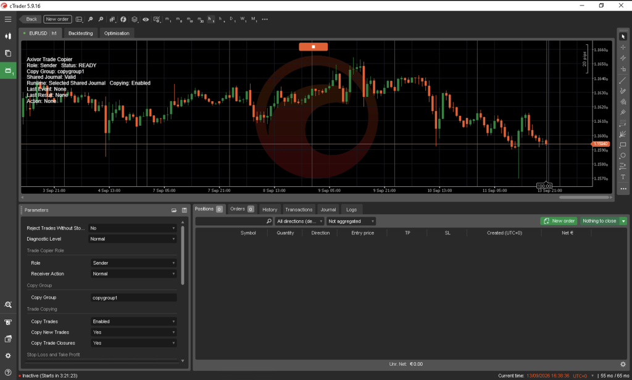Click green New order button in Positions

[x=559, y=221]
